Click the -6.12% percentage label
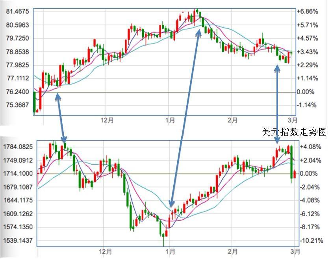332x262 pixels. tap(310, 214)
